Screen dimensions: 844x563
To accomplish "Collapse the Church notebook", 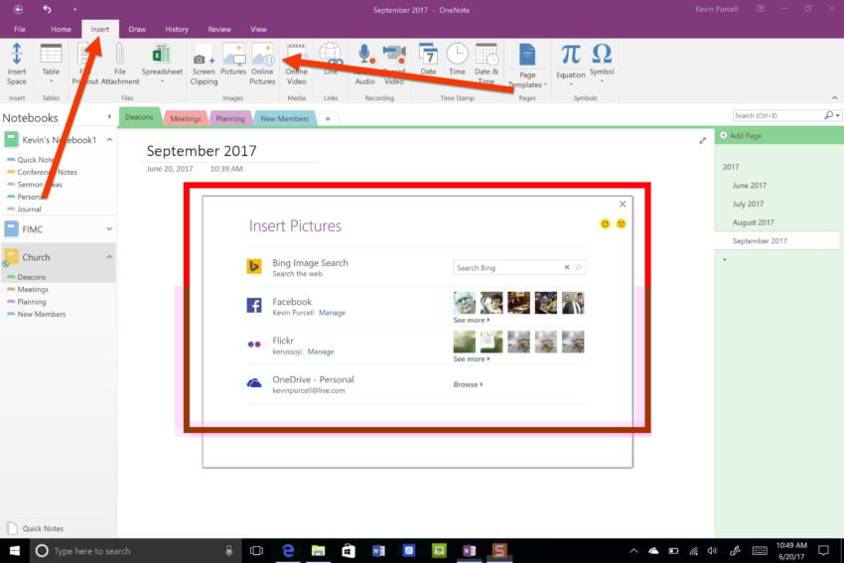I will pyautogui.click(x=109, y=257).
